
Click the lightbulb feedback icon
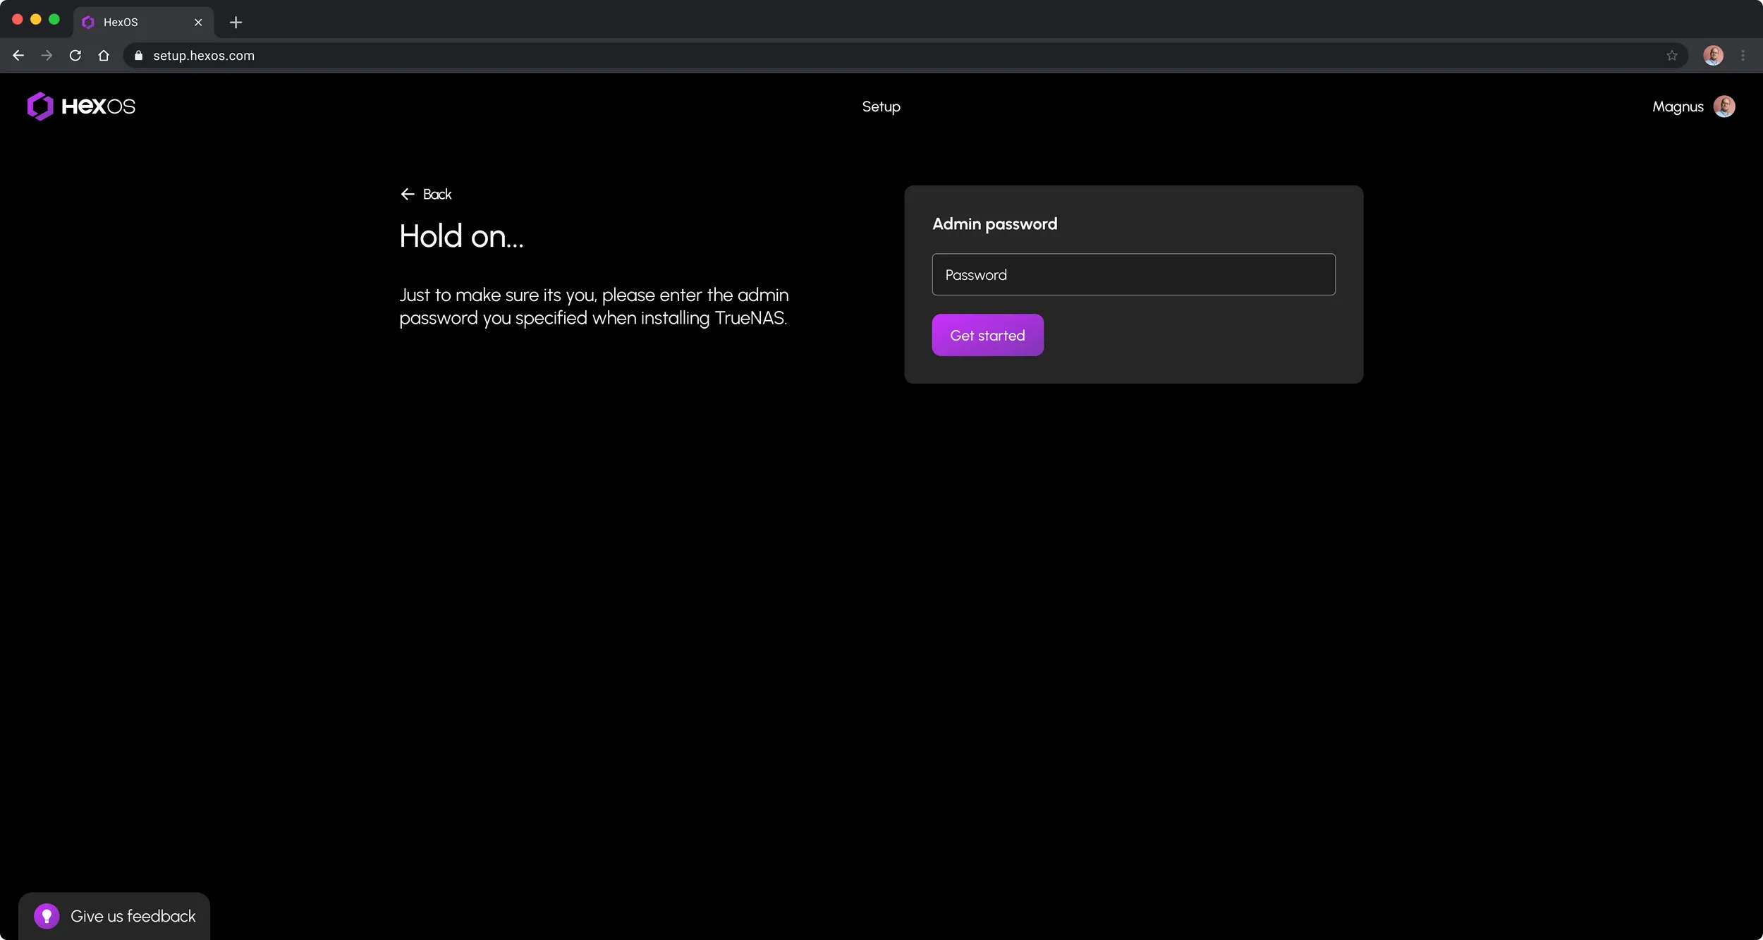[47, 916]
